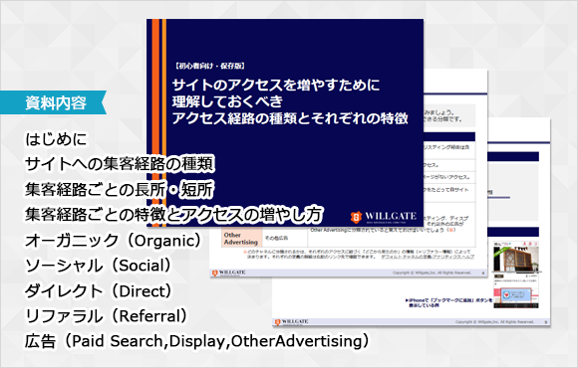Click the iPhone bookmark caption text

[448, 303]
